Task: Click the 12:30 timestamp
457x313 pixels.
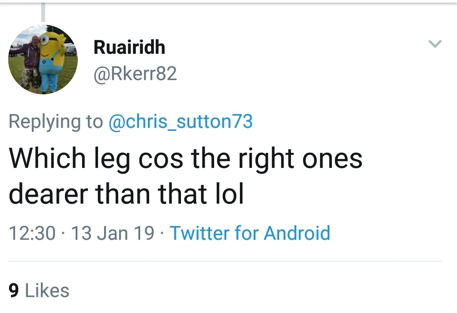Action: pos(32,233)
